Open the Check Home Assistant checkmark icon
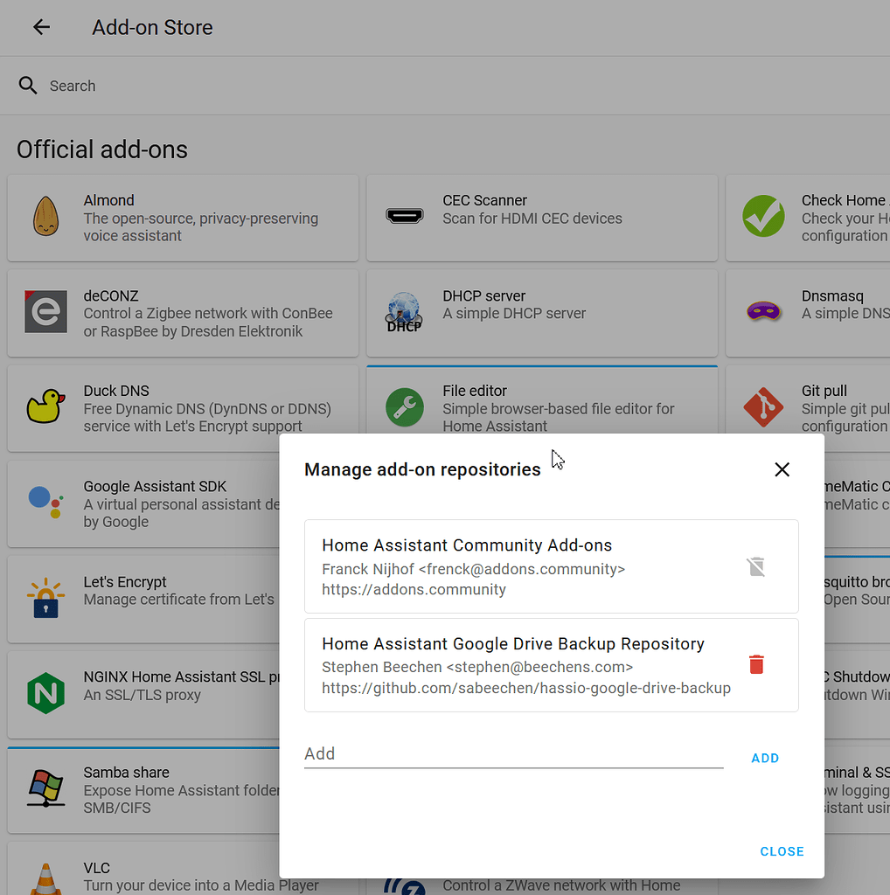This screenshot has height=895, width=890. click(x=763, y=217)
